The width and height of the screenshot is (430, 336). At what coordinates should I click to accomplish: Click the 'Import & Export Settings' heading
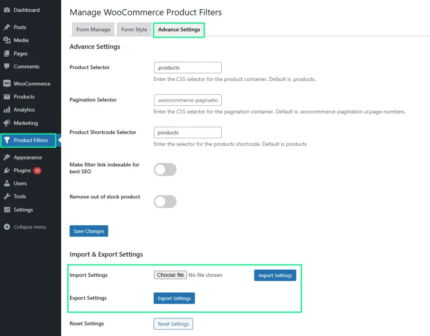pos(106,254)
